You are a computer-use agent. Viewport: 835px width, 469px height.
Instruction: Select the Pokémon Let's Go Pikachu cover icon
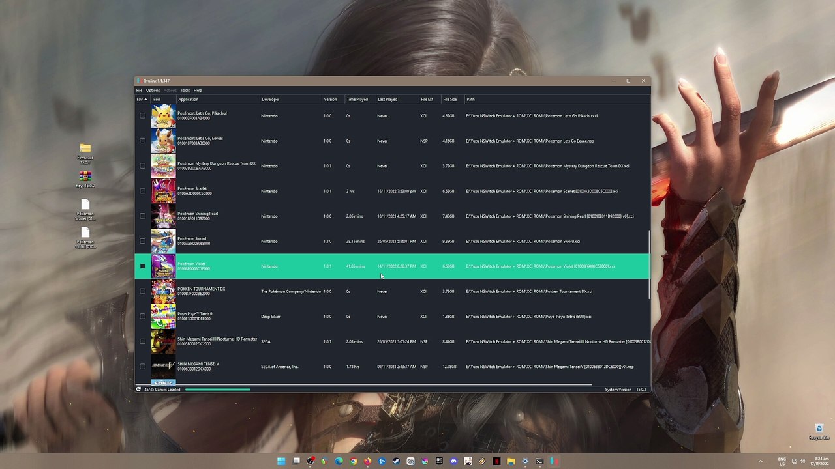163,116
